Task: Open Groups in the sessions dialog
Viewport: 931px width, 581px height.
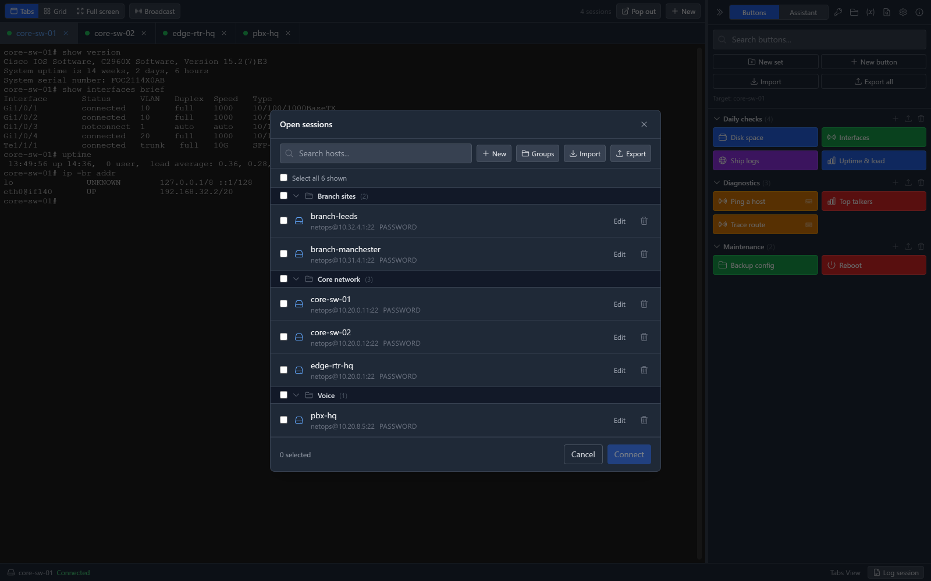Action: pos(538,153)
